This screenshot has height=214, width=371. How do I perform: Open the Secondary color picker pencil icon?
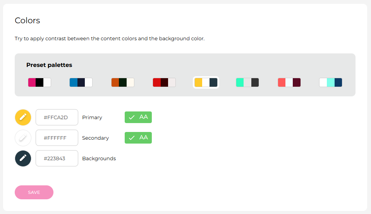coord(23,138)
